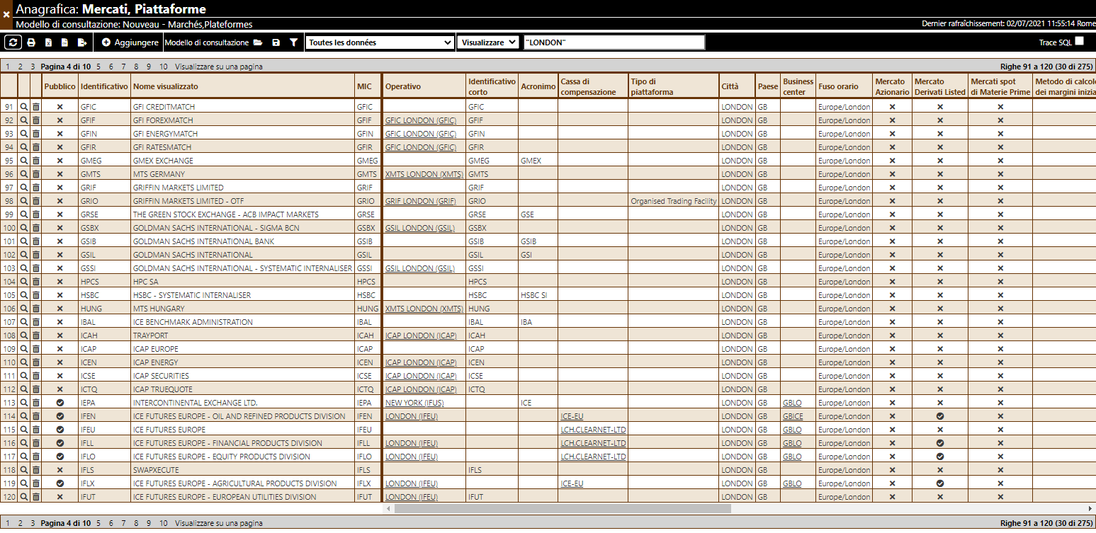Open the GBICE business center link
Screen dimensions: 1096x533
click(793, 416)
